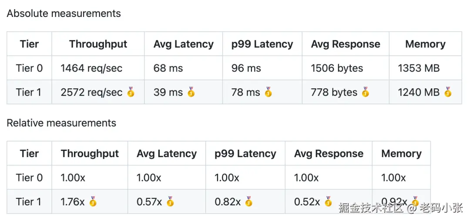Click the medal icon next to 0.52x

(328, 202)
